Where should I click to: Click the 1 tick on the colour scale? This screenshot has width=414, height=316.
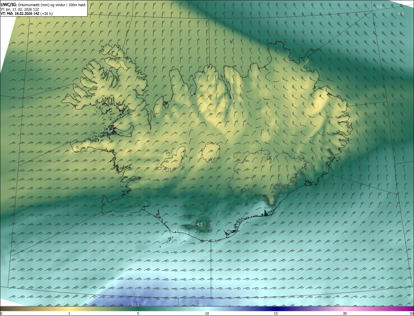tap(69, 313)
